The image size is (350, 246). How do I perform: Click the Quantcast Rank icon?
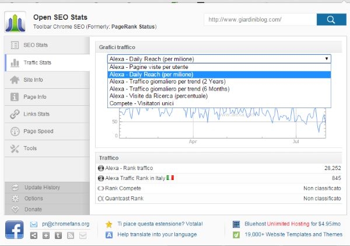tap(101, 199)
